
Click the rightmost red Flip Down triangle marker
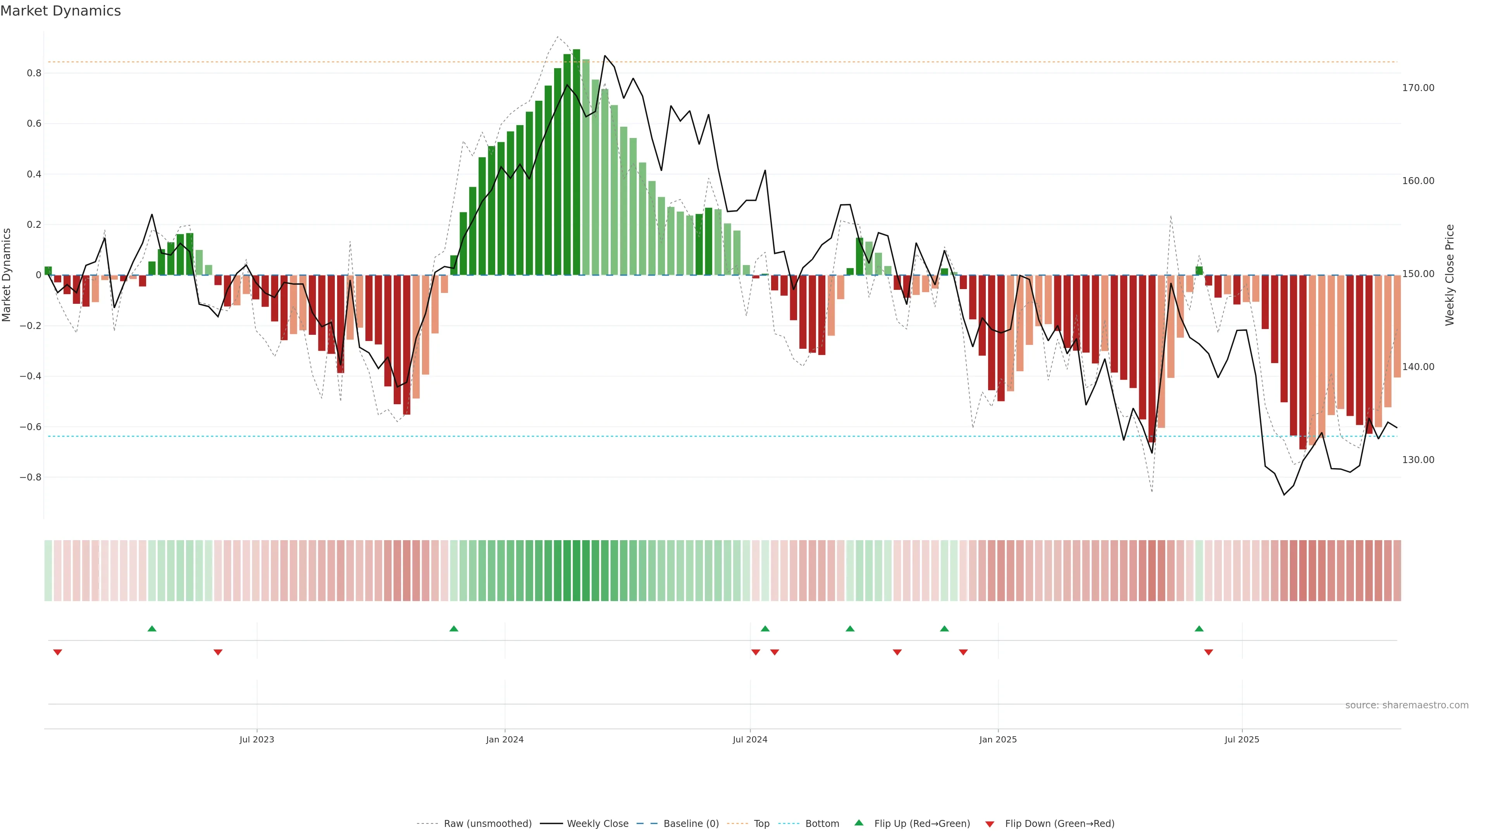(1209, 652)
